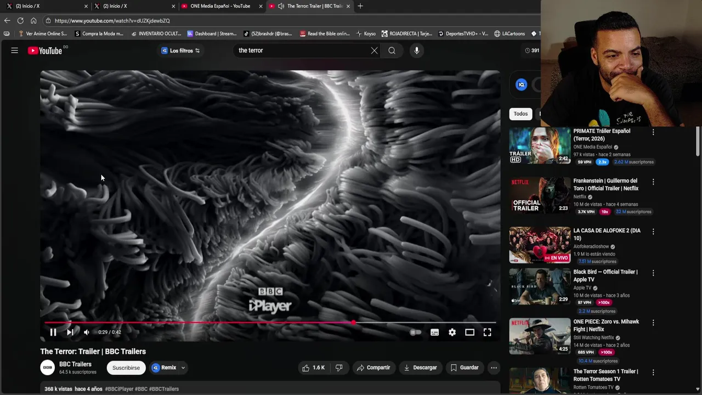The image size is (702, 395).
Task: Mute the video volume
Action: click(86, 332)
